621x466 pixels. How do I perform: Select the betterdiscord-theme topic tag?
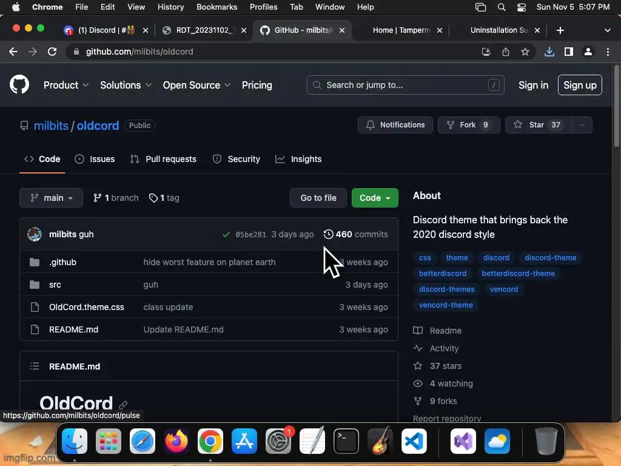coord(518,274)
